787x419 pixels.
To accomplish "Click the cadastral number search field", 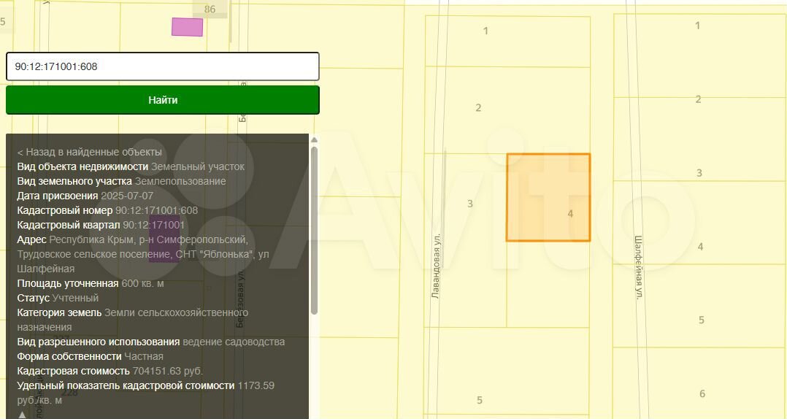I will tap(163, 66).
